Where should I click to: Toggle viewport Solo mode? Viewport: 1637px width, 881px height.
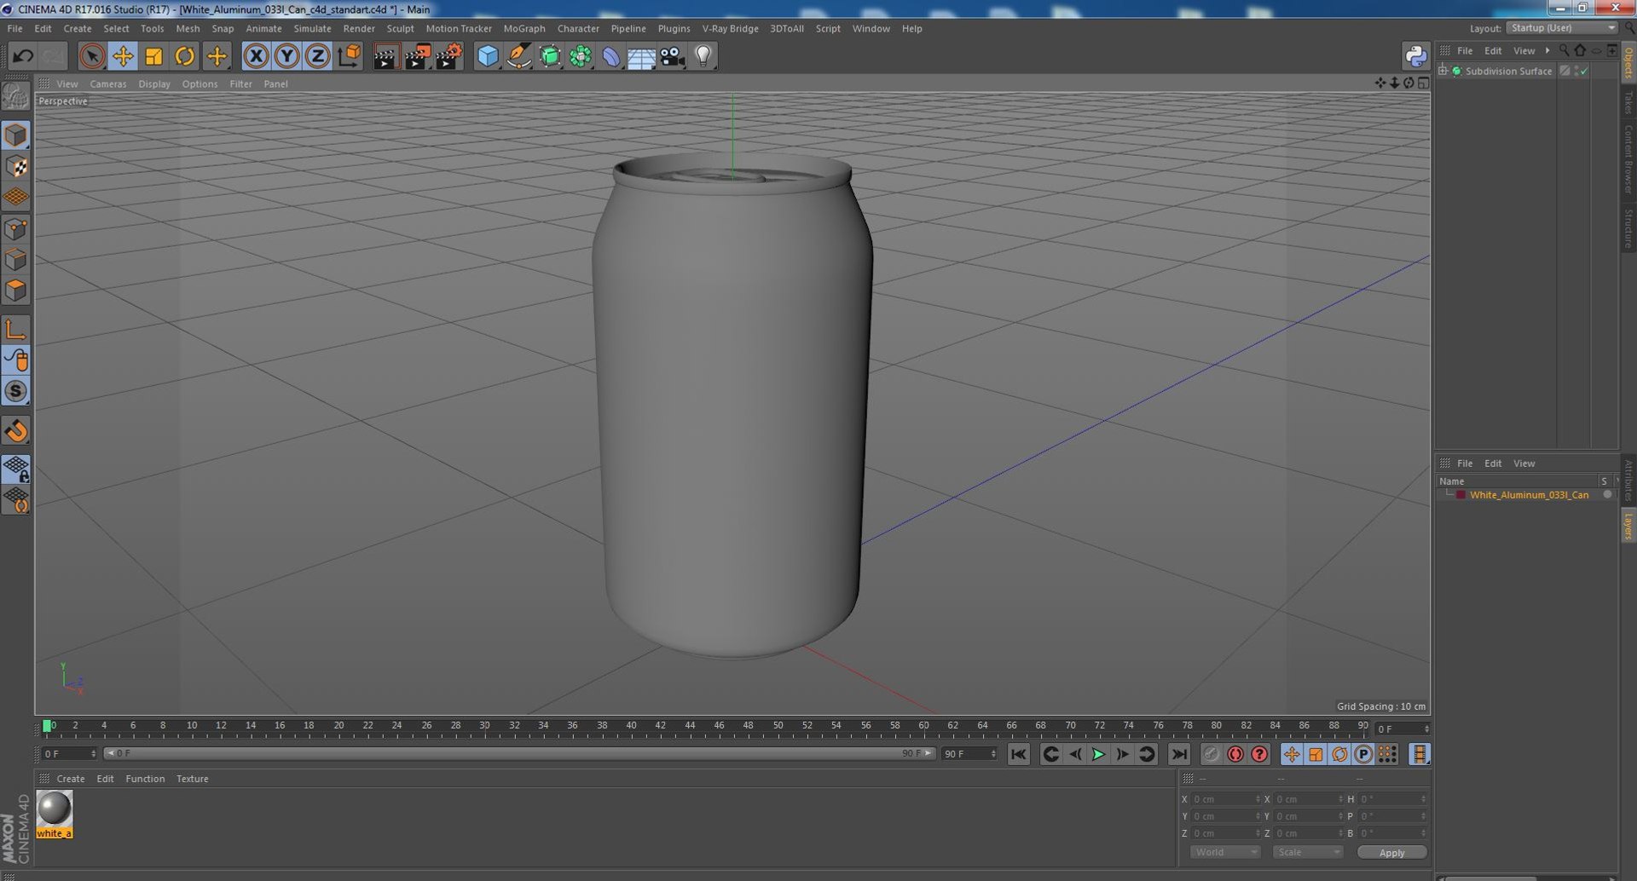point(16,391)
